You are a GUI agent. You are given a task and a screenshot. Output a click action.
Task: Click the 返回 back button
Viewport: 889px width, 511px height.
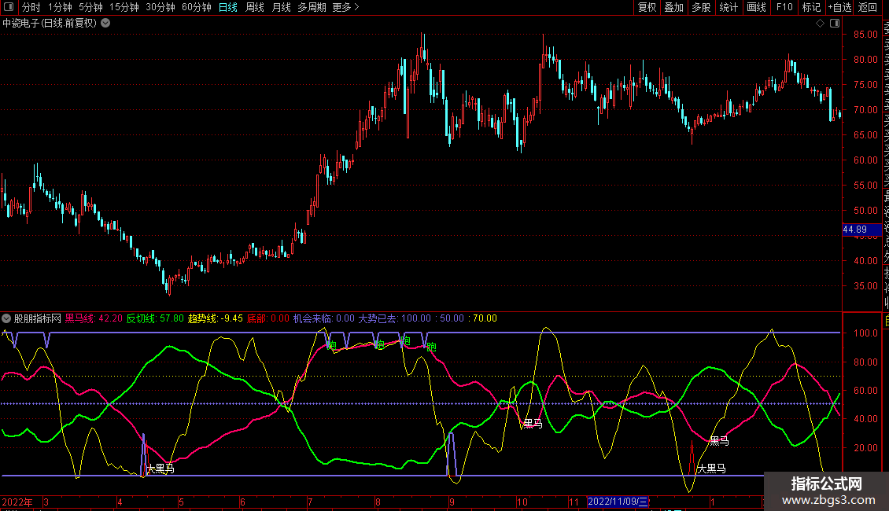coord(868,7)
